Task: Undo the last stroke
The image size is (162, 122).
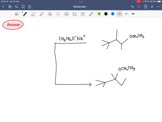Action: click(x=132, y=7)
